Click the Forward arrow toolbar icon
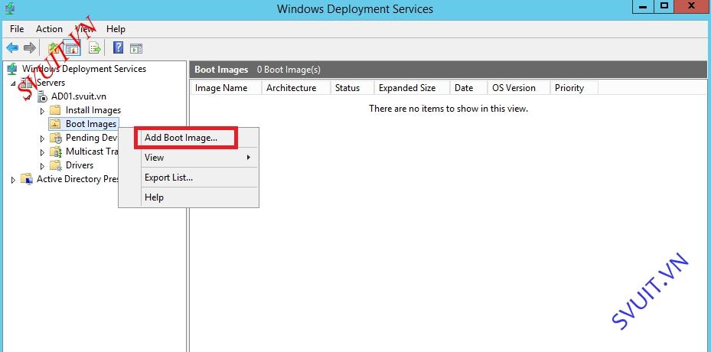The width and height of the screenshot is (711, 352). coord(30,47)
